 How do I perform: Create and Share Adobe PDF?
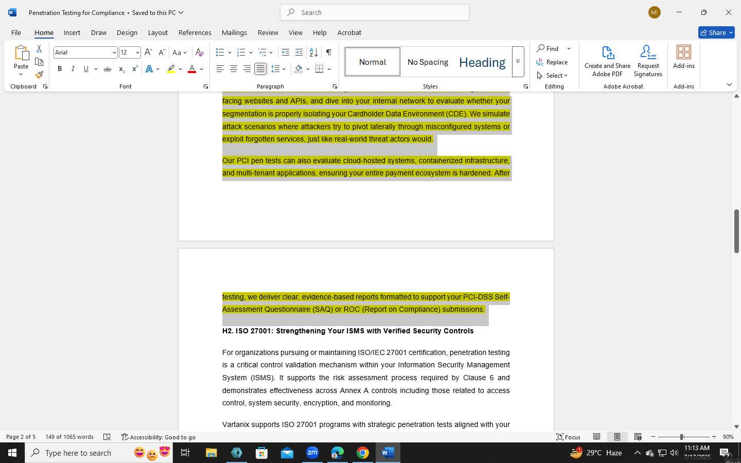click(608, 61)
